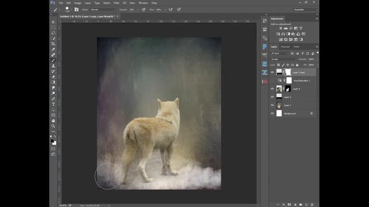Open the layer Fill dropdown arrow
This screenshot has height=207, width=369.
coord(317,65)
